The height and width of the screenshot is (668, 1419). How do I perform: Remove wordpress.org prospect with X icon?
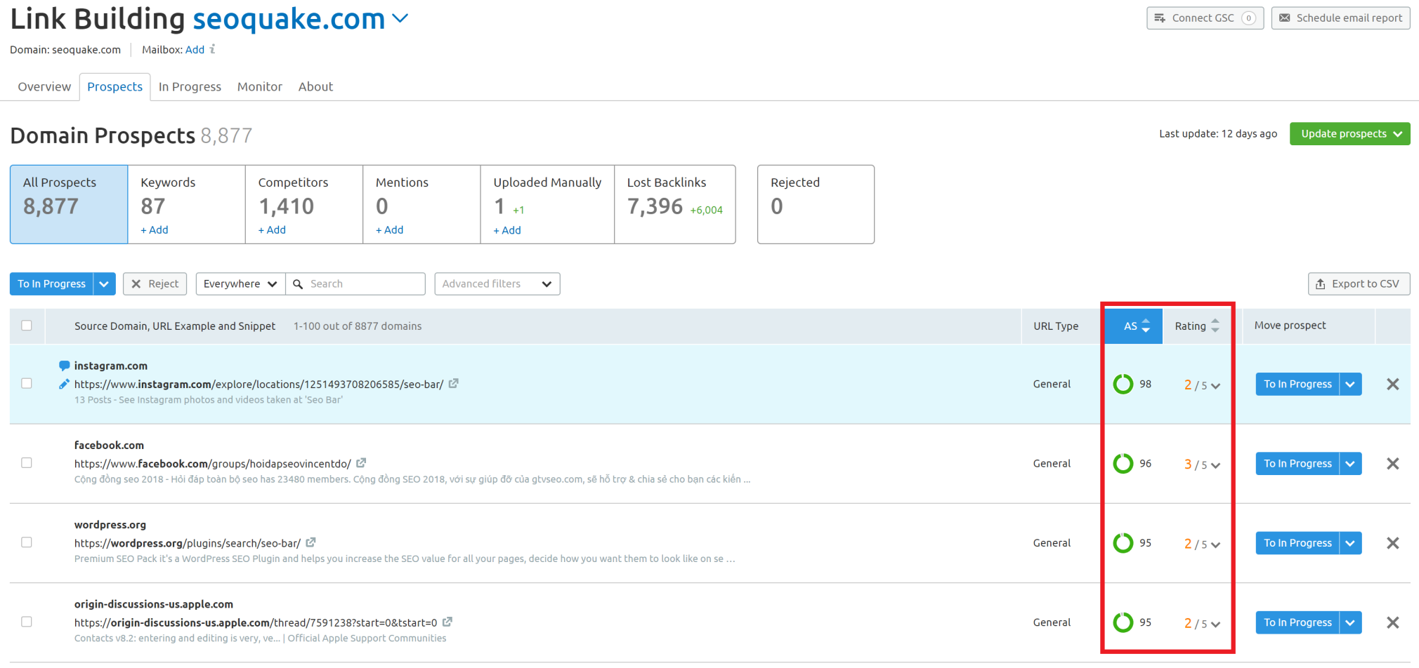point(1393,543)
